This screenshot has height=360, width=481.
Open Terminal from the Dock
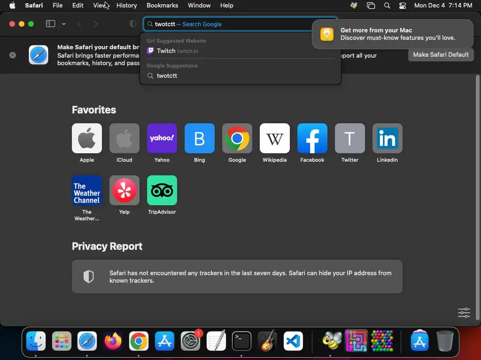tap(242, 341)
